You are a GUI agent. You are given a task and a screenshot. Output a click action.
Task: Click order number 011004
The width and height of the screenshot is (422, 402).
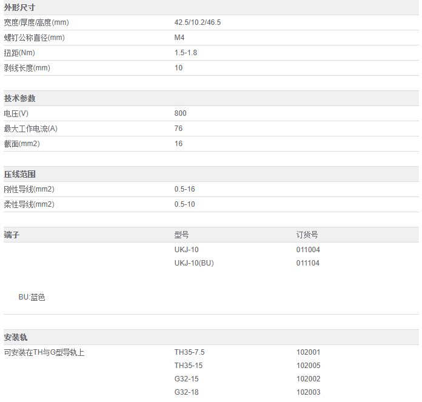[x=308, y=250]
